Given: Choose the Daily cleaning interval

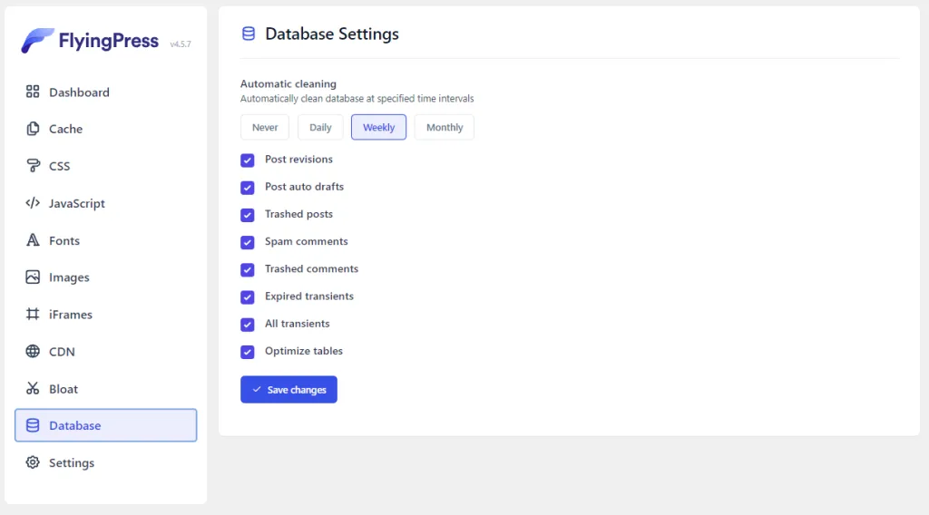Looking at the screenshot, I should coord(320,128).
